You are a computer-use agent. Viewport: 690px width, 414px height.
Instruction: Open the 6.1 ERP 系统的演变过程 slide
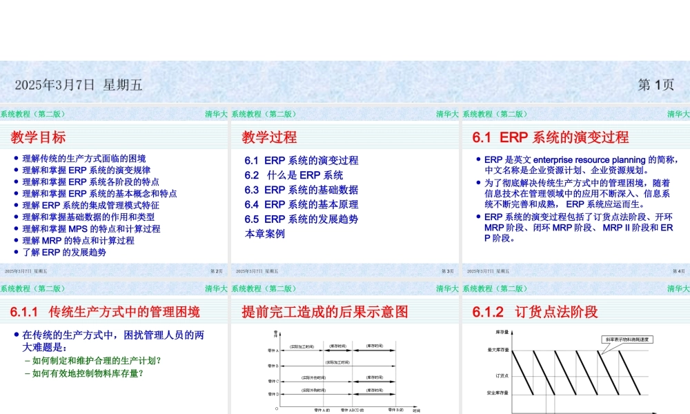[x=576, y=191]
